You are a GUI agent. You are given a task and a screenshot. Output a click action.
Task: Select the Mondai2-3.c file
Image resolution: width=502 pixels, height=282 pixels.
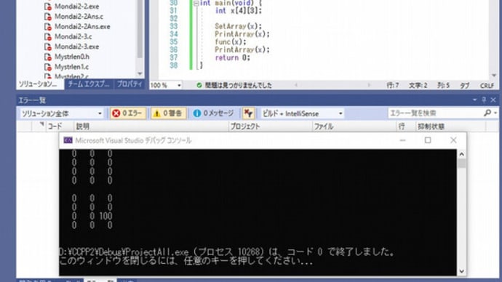pos(73,36)
